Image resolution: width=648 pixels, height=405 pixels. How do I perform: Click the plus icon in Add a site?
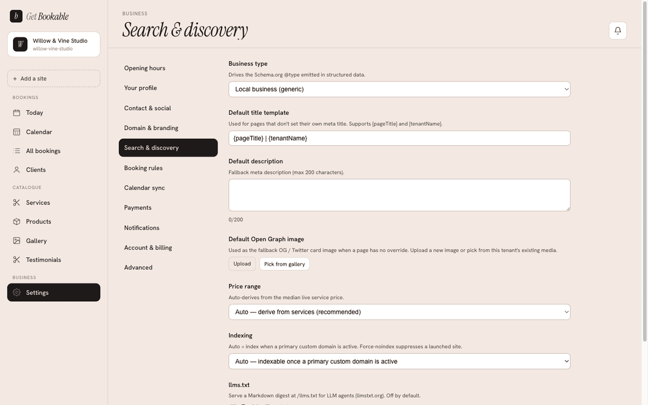pyautogui.click(x=15, y=79)
